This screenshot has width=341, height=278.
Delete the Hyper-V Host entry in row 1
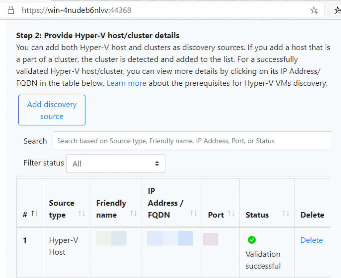coord(311,240)
